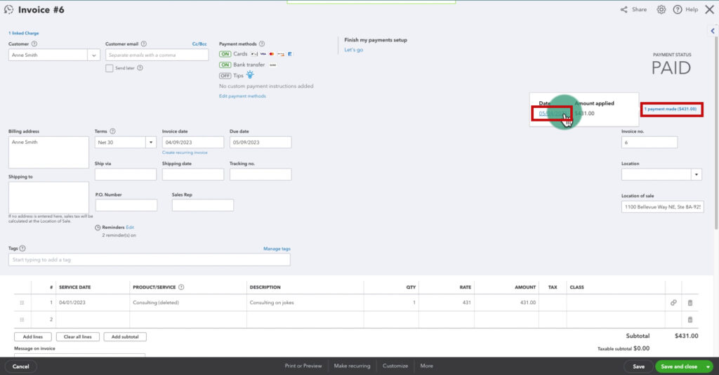Click Make recurring in footer
The width and height of the screenshot is (719, 375).
pyautogui.click(x=352, y=366)
